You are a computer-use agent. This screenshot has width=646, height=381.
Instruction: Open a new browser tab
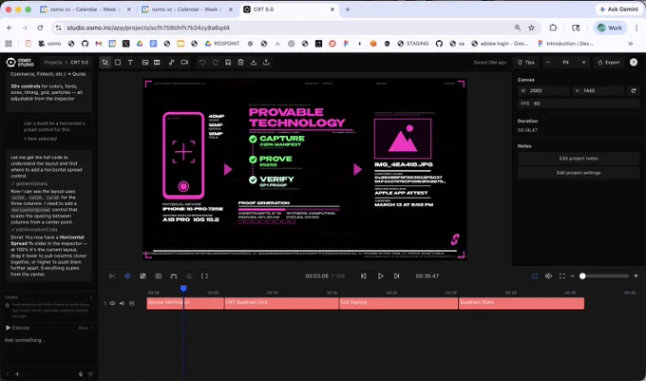[348, 10]
